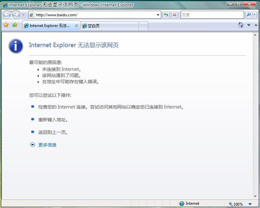
Task: Maximize the Internet Explorer window
Action: 239,4
